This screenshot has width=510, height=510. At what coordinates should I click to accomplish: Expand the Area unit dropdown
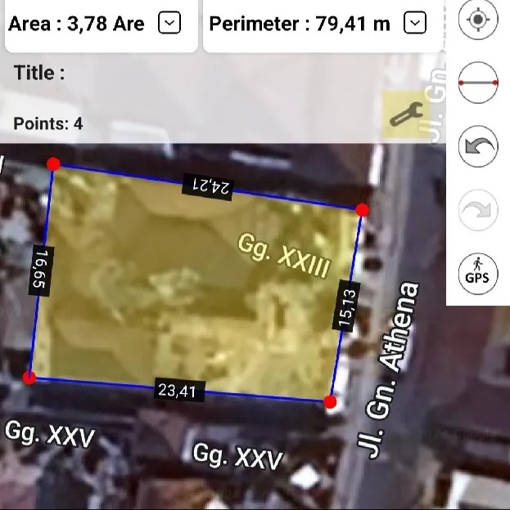point(169,23)
